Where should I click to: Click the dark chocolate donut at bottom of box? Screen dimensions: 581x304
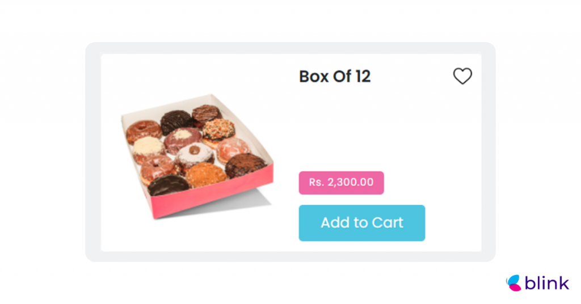(x=169, y=184)
